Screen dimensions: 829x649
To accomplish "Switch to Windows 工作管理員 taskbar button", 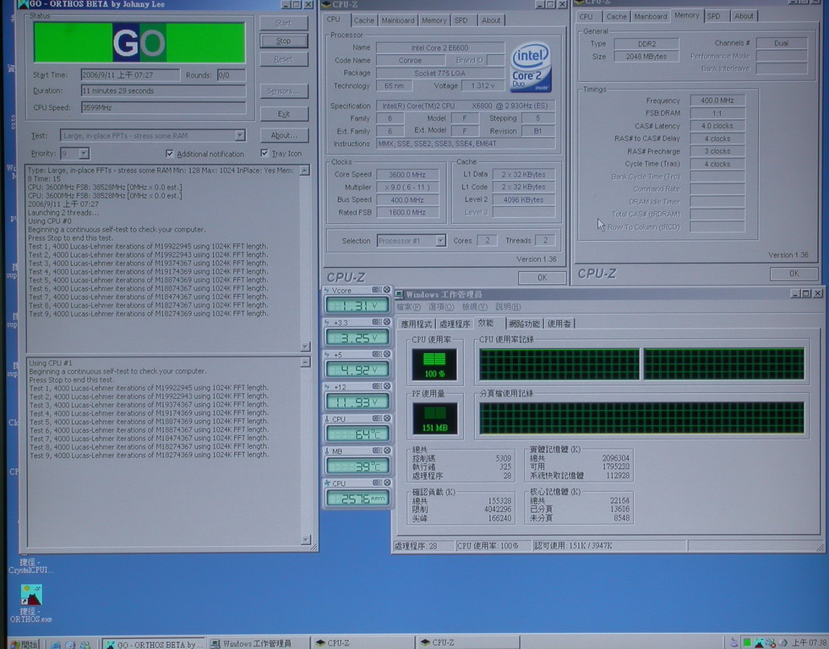I will pos(258,644).
